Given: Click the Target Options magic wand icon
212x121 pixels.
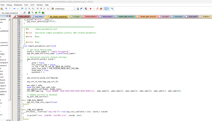Looking at the screenshot, I should click(25, 13).
